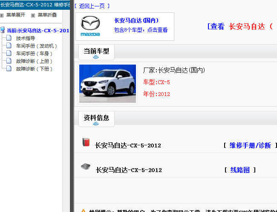Image resolution: width=277 pixels, height=212 pixels.
Task: Click 长安马自达-CX-5-2012 text in manual row
Action: pos(128,145)
